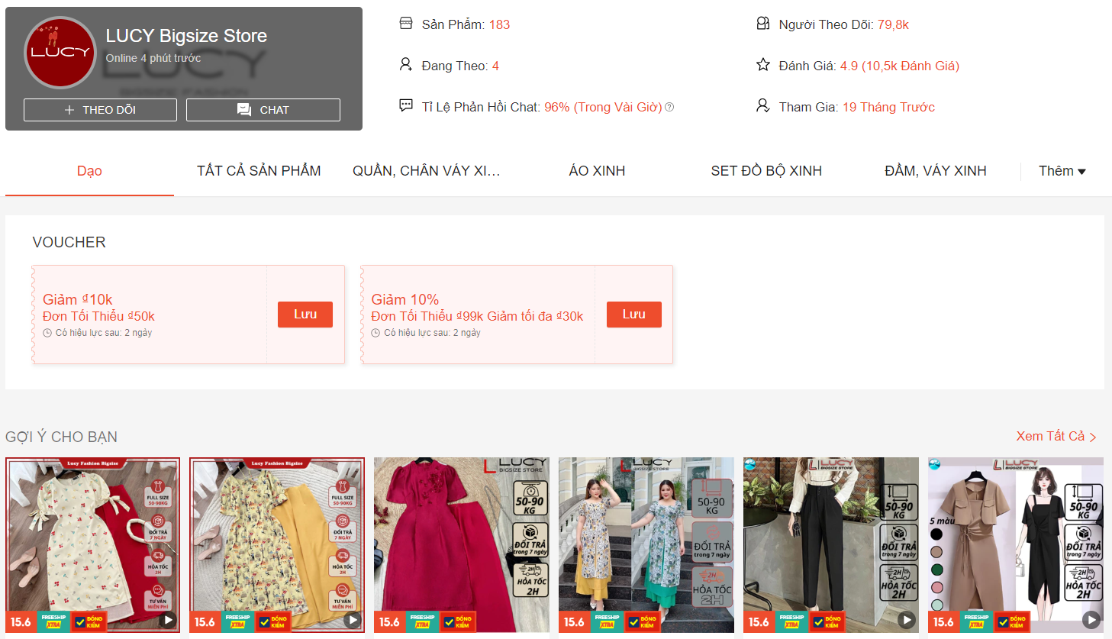Open QUẦN, CHÂN VÁY XI... category tab
The height and width of the screenshot is (639, 1112).
(x=427, y=171)
